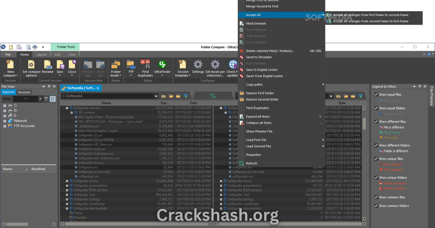
Task: Open the quick access toolbar customize dropdown
Action: [x=42, y=47]
